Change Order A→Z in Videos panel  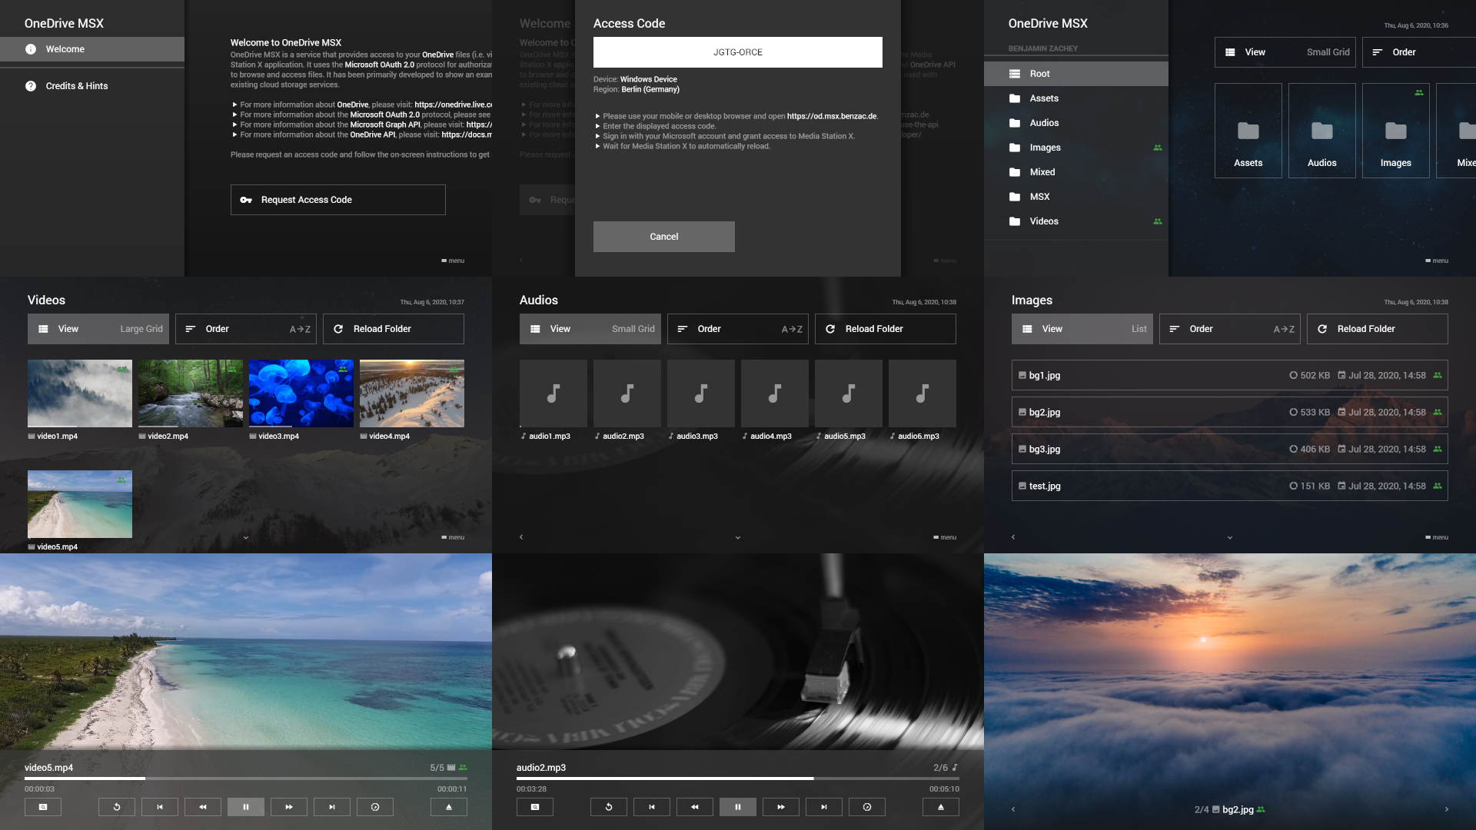point(246,329)
